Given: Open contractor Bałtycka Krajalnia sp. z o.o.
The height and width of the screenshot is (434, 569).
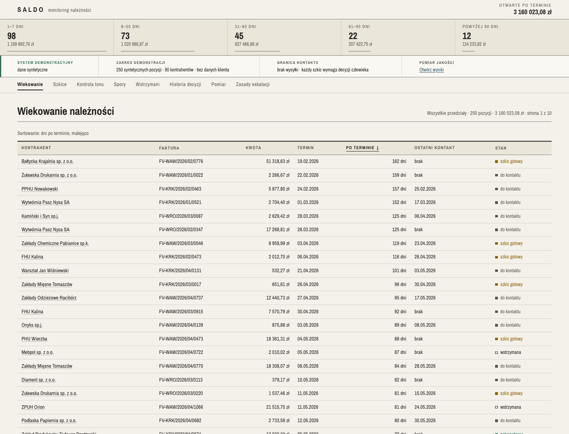Looking at the screenshot, I should [x=47, y=161].
